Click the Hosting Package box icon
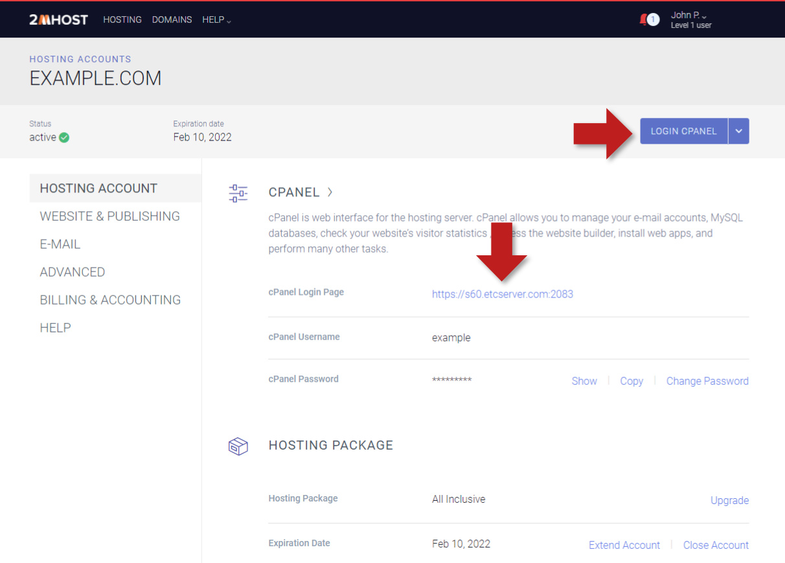Image resolution: width=785 pixels, height=563 pixels. pyautogui.click(x=238, y=446)
